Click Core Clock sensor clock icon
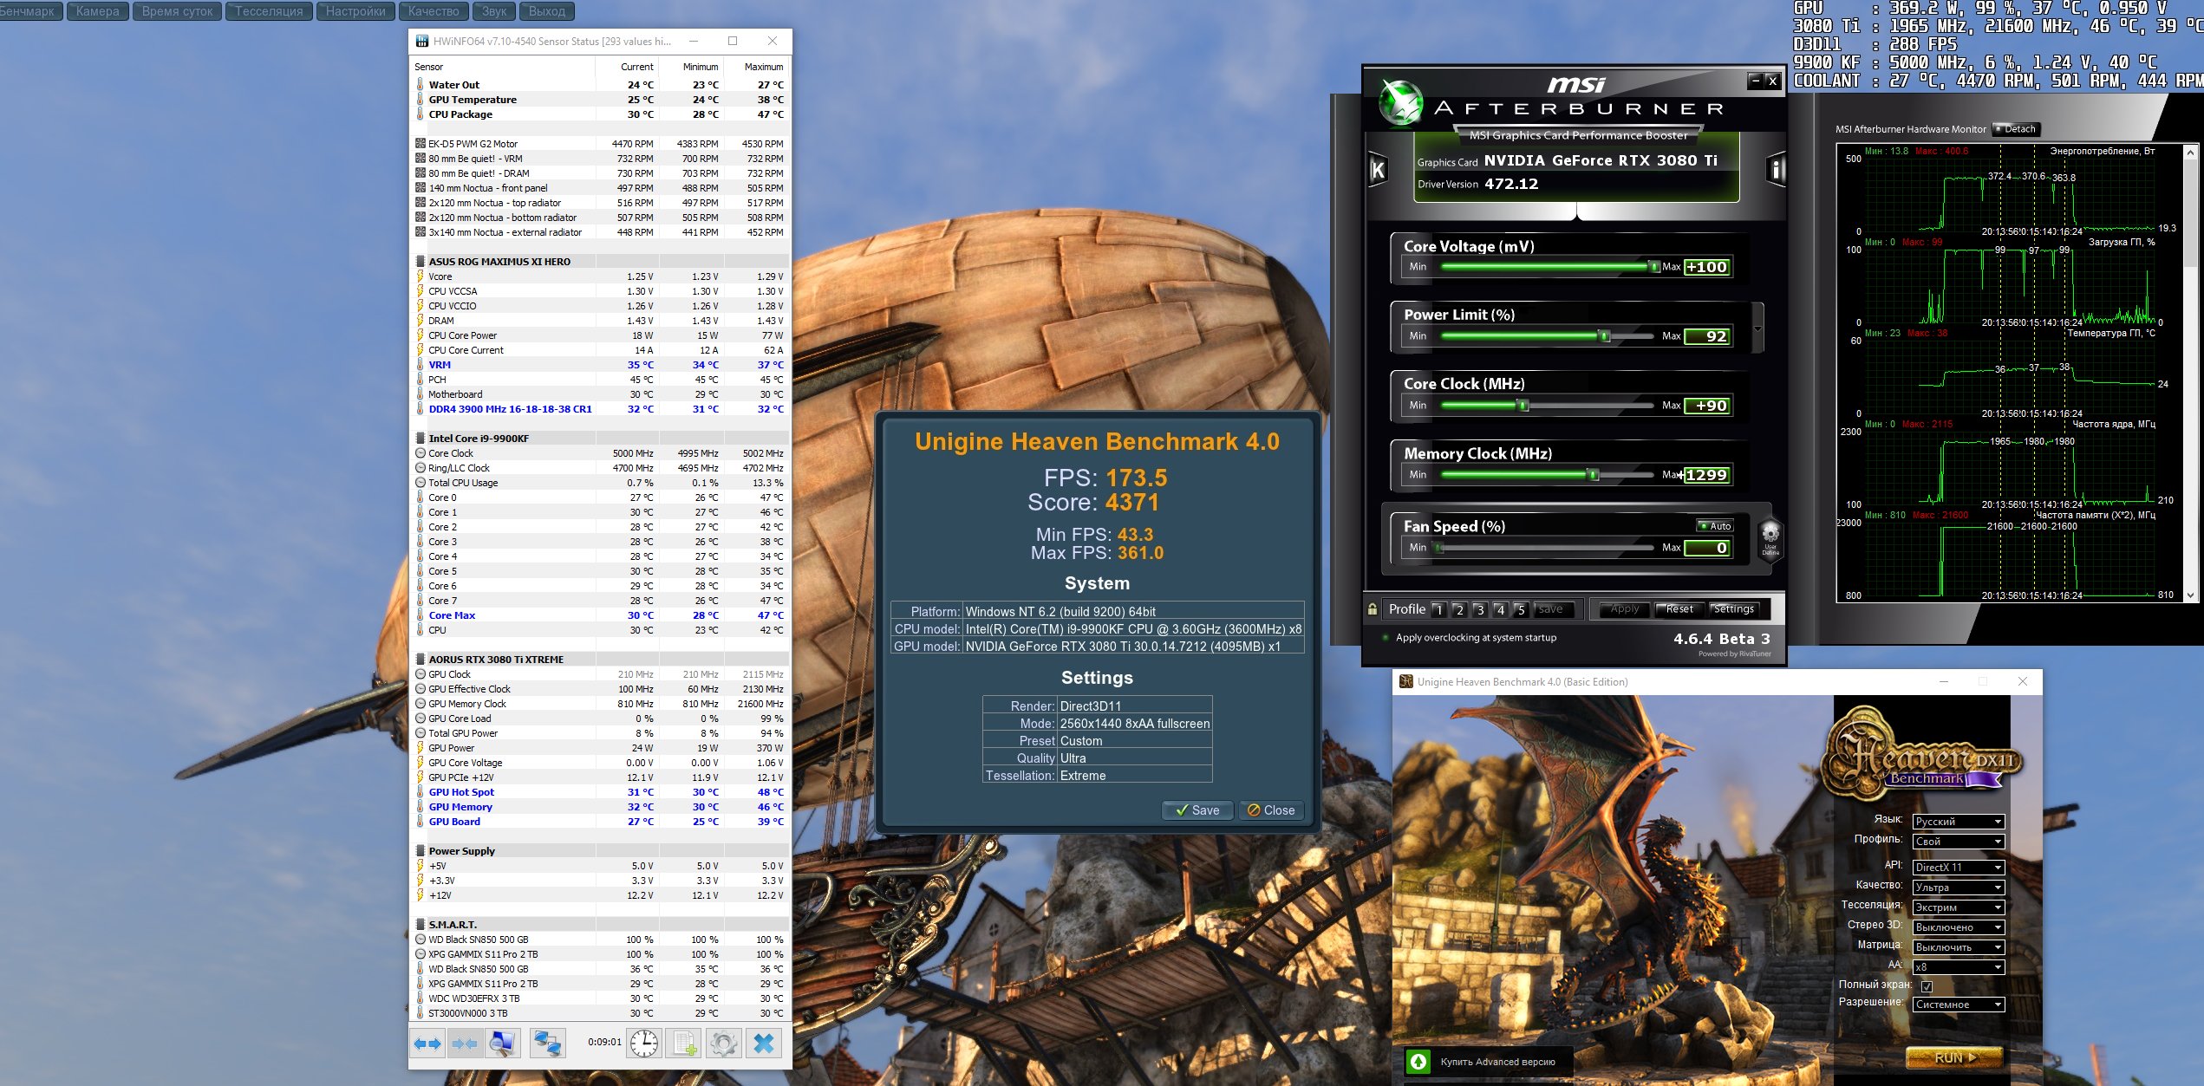The width and height of the screenshot is (2204, 1086). [x=421, y=453]
